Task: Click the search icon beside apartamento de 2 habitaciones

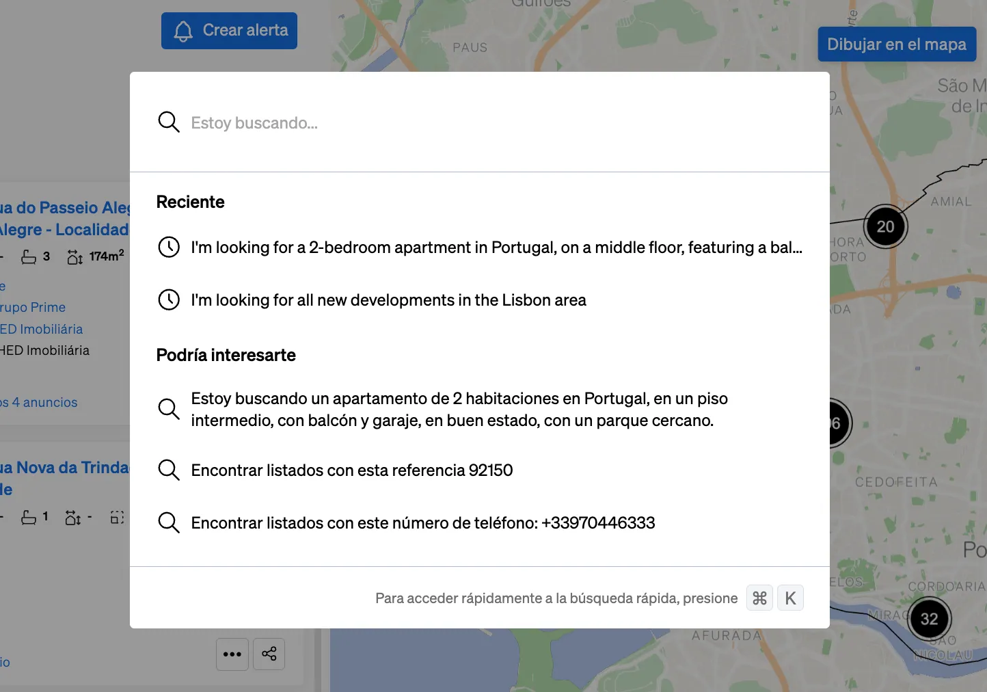Action: pyautogui.click(x=169, y=409)
